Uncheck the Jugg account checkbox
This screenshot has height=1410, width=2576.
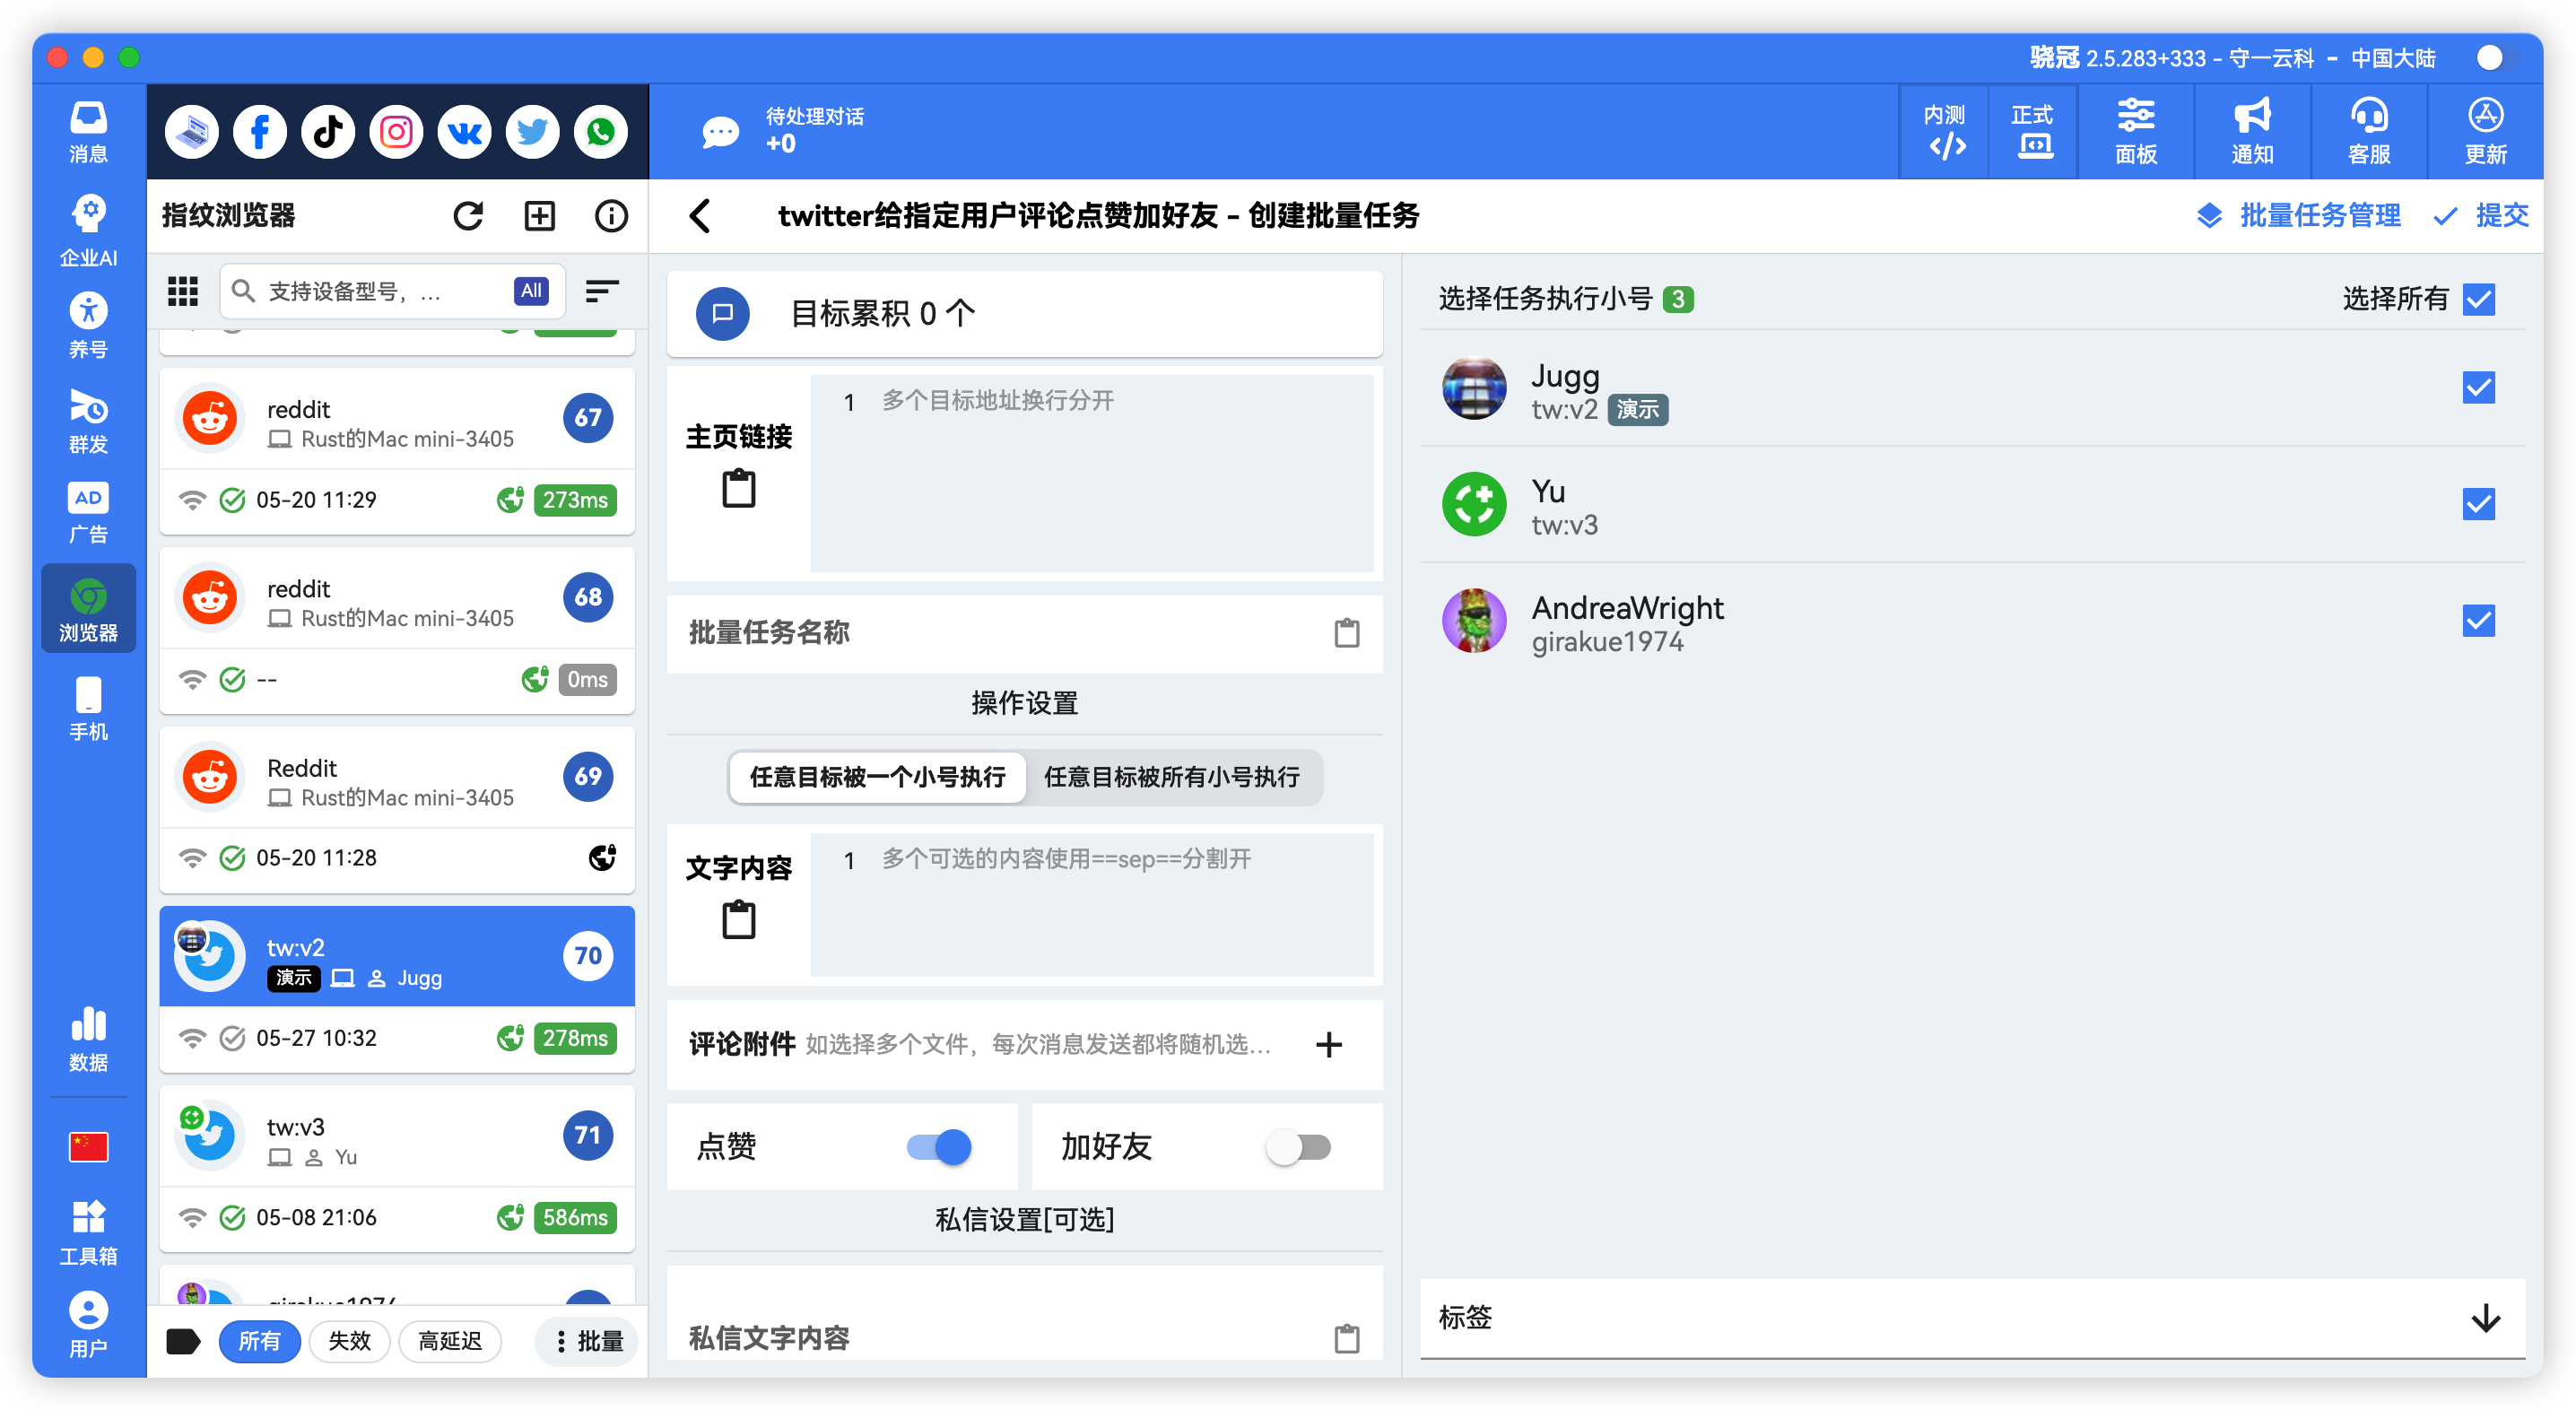(x=2479, y=387)
